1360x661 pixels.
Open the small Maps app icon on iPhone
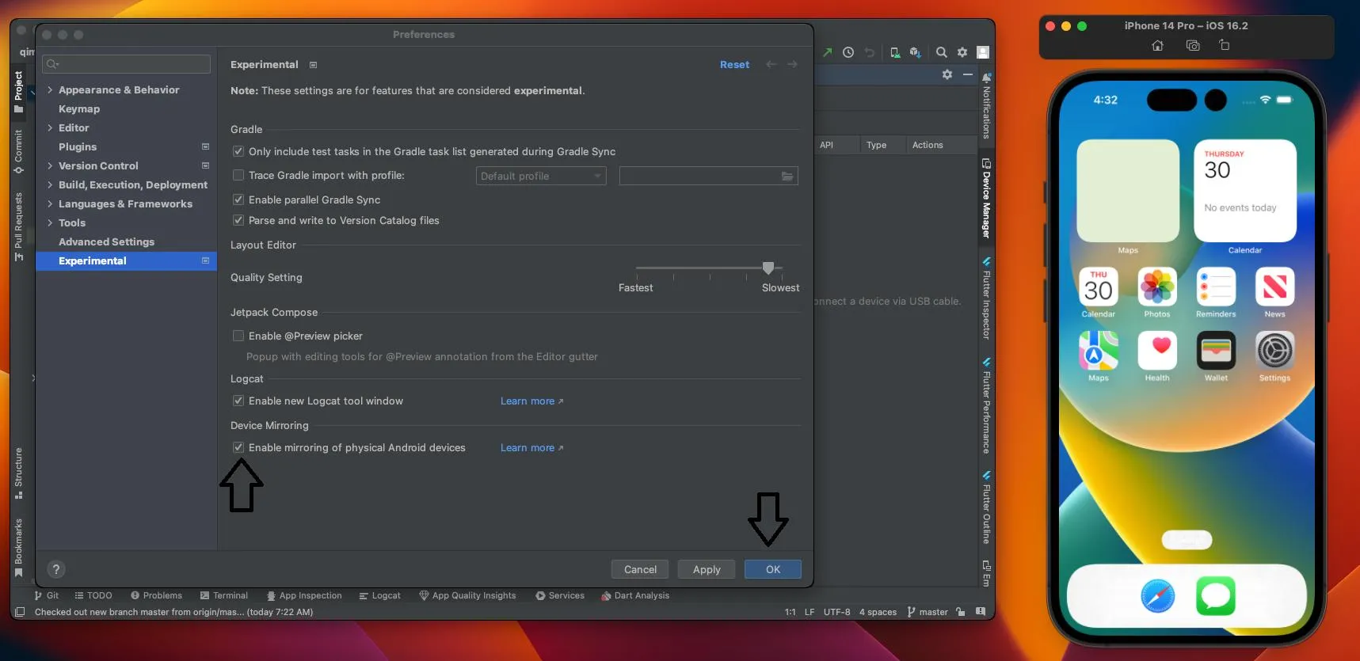[x=1099, y=350]
